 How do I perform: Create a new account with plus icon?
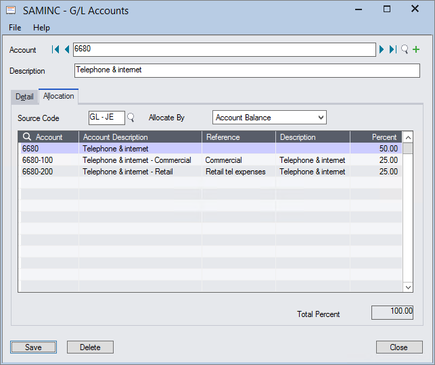(x=416, y=49)
